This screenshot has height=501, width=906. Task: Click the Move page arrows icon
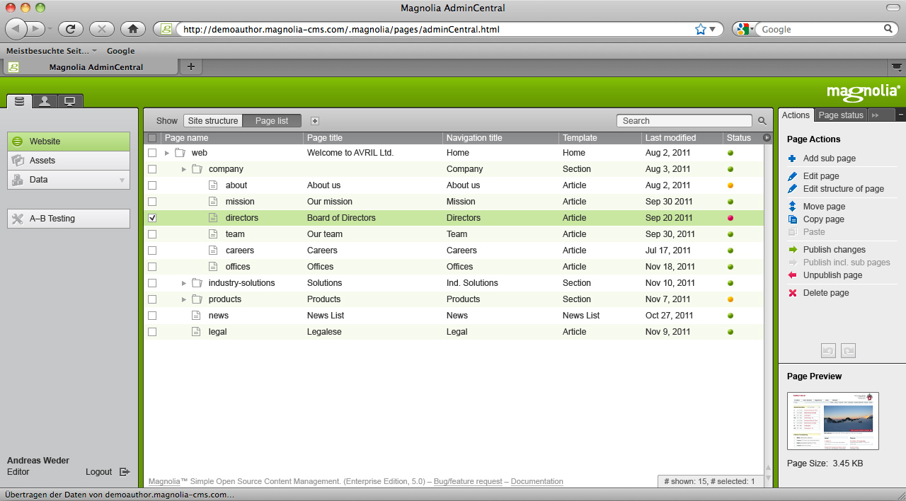pos(792,207)
